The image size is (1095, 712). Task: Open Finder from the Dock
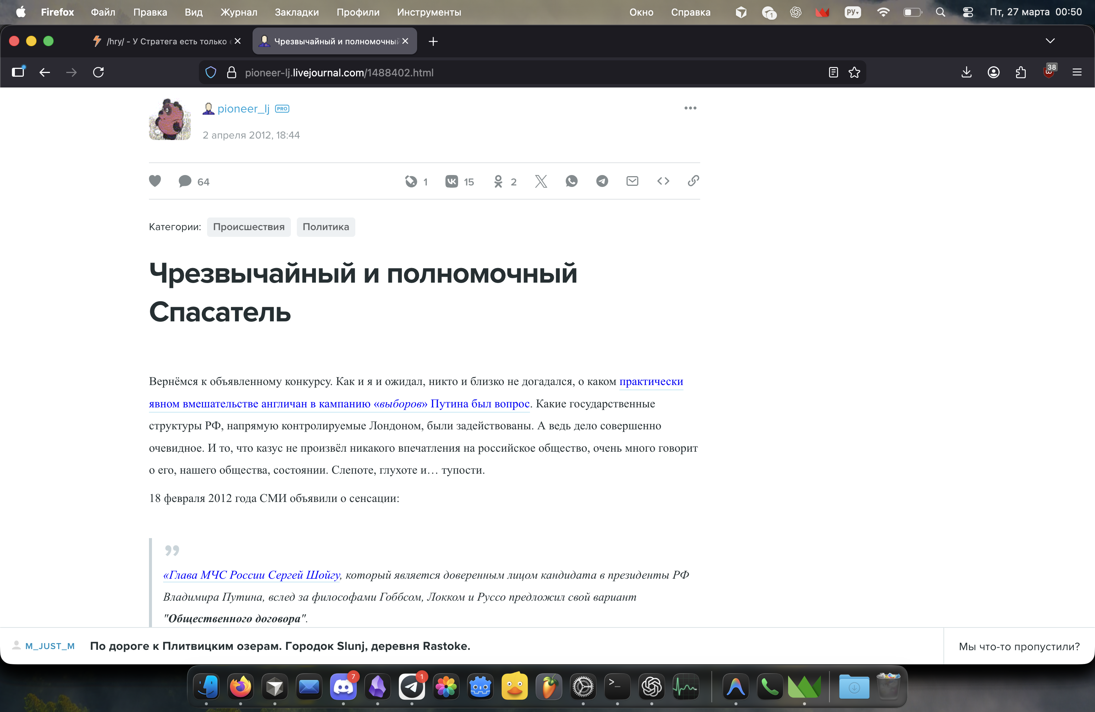(206, 687)
